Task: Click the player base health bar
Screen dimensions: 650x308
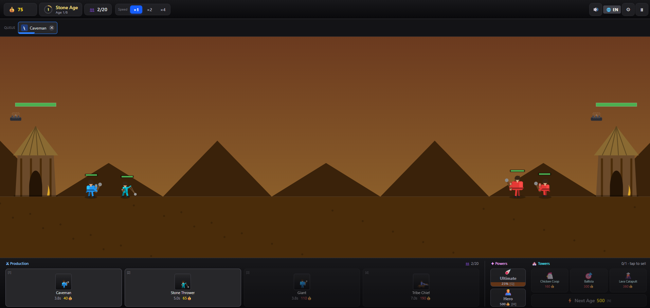Action: click(36, 105)
